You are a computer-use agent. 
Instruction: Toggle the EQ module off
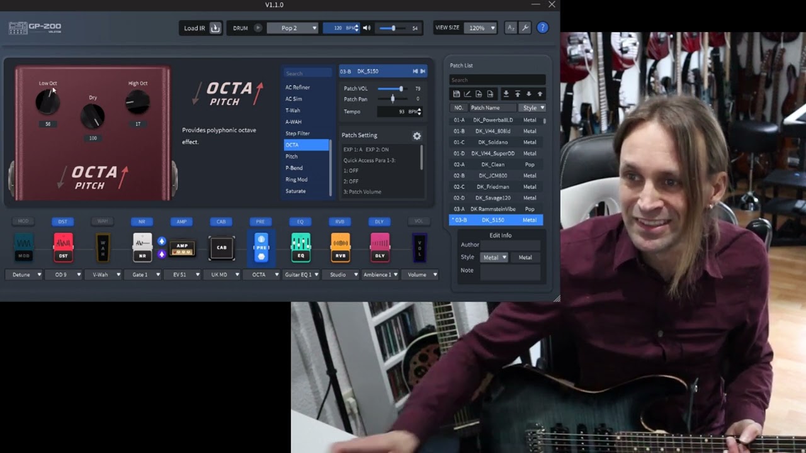point(300,221)
